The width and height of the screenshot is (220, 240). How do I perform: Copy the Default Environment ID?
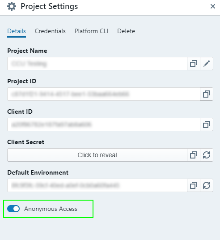(194, 185)
